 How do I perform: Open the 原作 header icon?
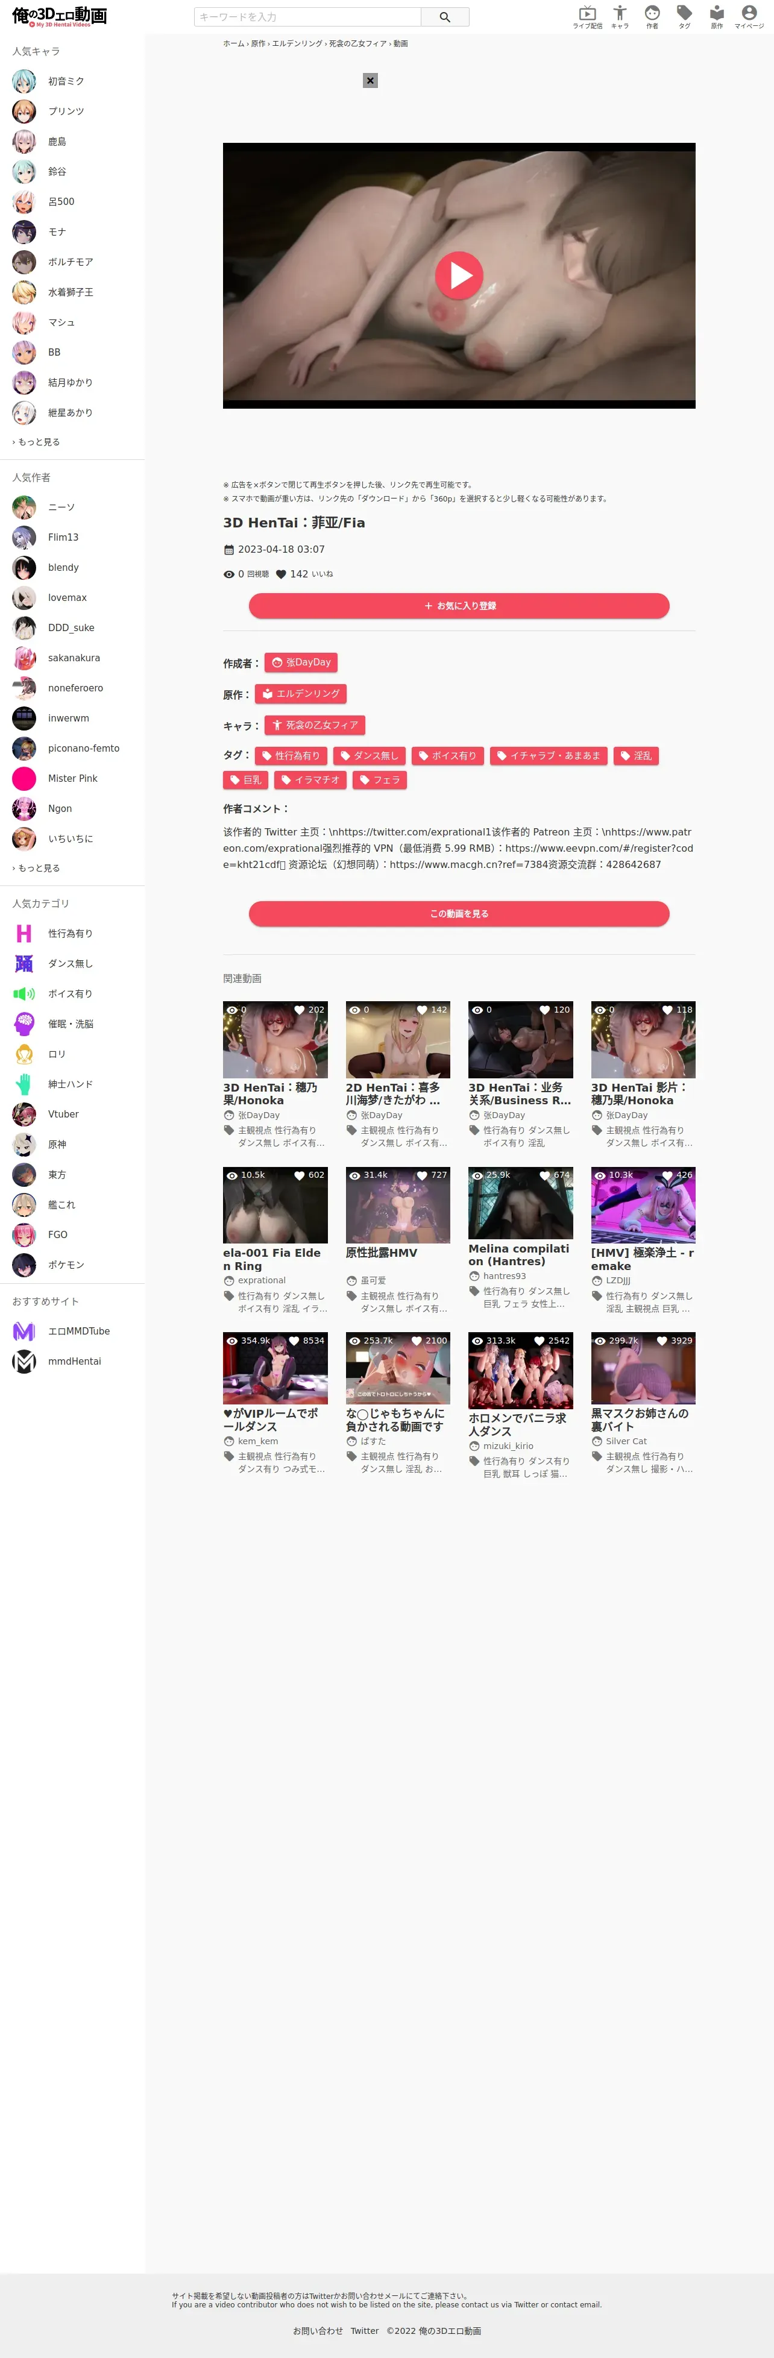pos(716,16)
